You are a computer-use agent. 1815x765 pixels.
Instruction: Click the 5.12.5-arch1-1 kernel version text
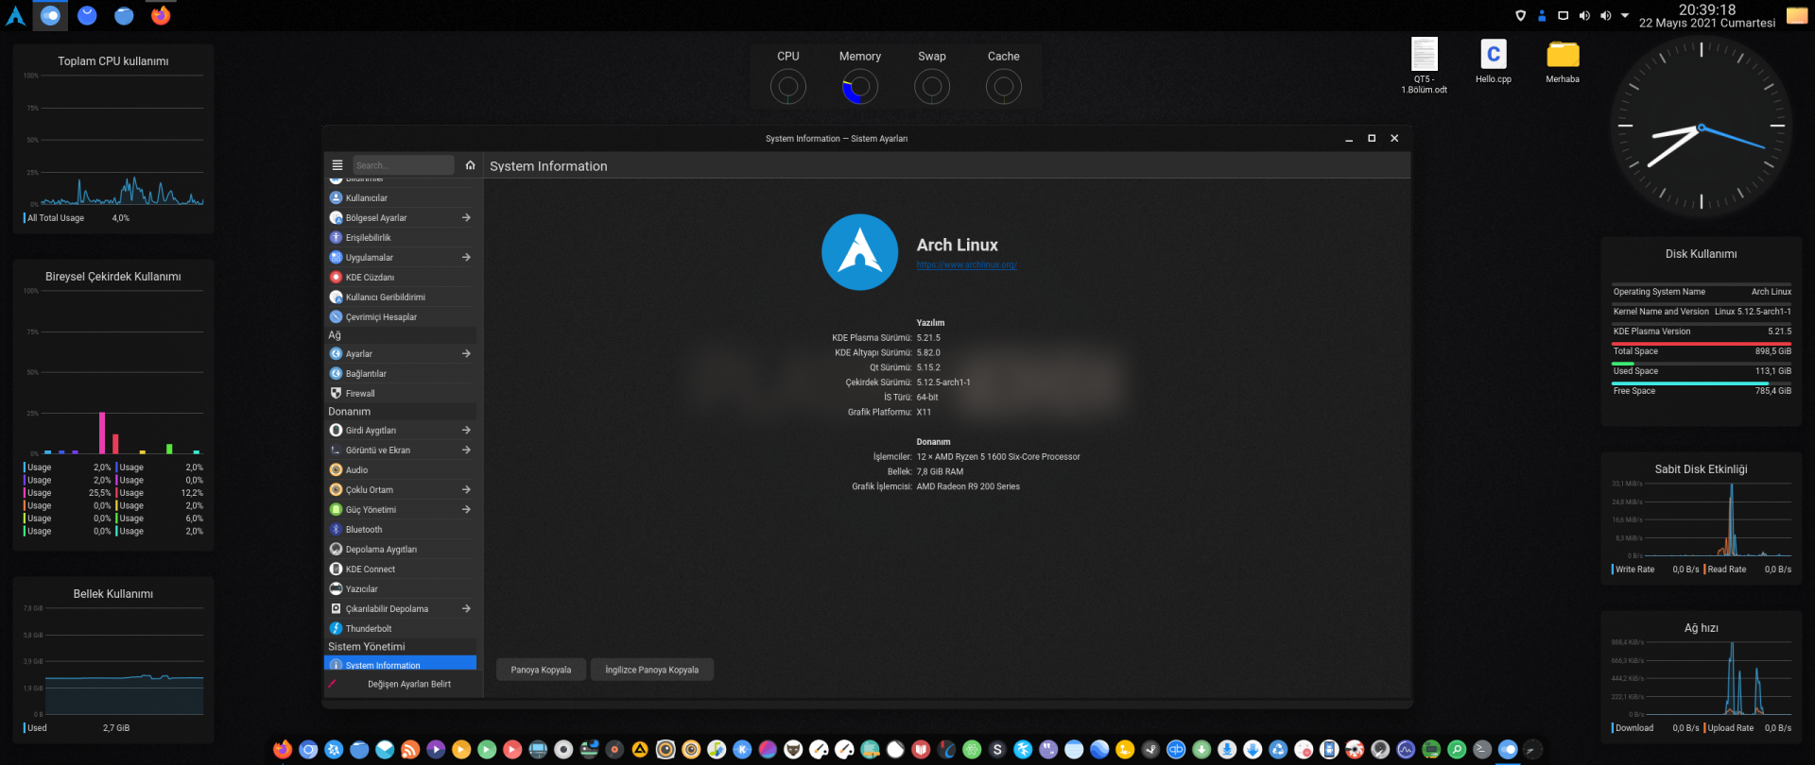coord(943,382)
